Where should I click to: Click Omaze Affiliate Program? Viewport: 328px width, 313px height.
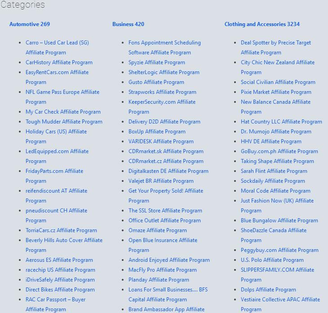(157, 230)
